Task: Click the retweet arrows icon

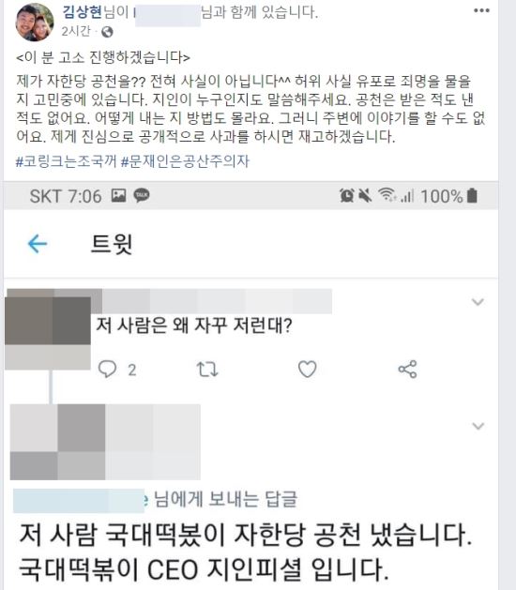Action: click(207, 370)
